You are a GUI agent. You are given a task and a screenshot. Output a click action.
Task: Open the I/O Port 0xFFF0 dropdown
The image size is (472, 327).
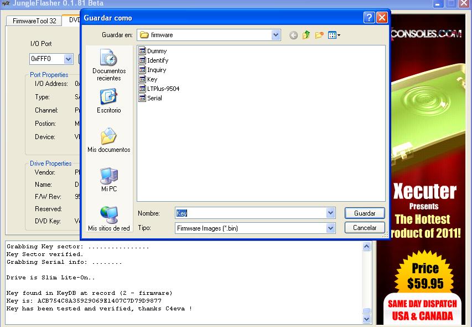[x=68, y=59]
